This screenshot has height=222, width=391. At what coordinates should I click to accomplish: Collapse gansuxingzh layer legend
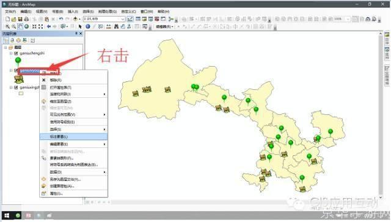[x=11, y=87]
